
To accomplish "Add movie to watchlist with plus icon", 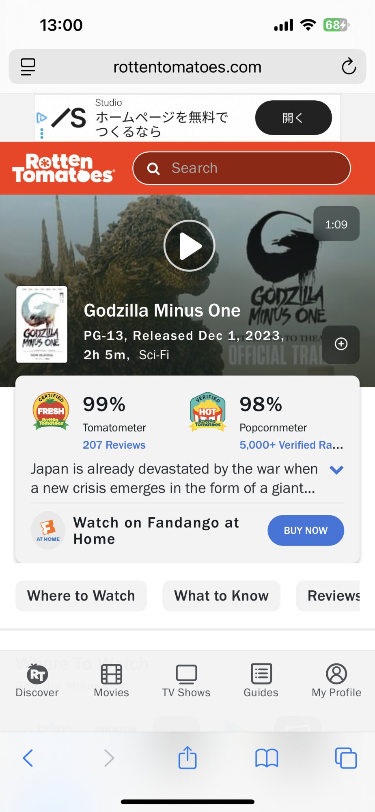I will click(341, 344).
